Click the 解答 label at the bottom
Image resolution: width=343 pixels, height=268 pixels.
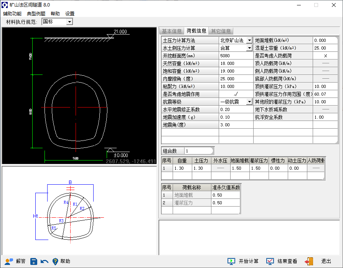[21, 261]
